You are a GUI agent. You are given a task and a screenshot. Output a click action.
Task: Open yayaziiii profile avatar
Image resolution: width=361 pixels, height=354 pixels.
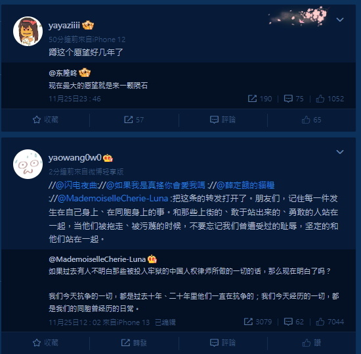tap(28, 31)
